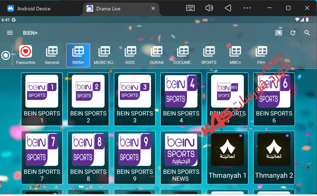
Task: Select the highlighted BIEN+ category
Action: click(x=78, y=55)
